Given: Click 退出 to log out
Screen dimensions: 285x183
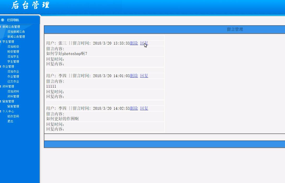Looking at the screenshot, I should [x=10, y=121].
